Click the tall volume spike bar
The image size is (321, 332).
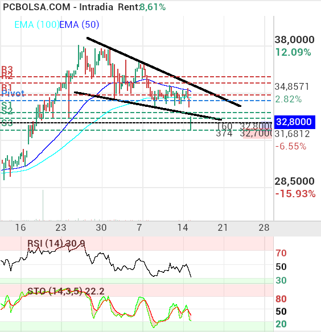point(43,205)
